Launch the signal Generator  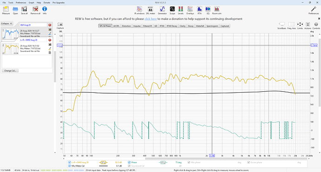pyautogui.click(x=162, y=10)
